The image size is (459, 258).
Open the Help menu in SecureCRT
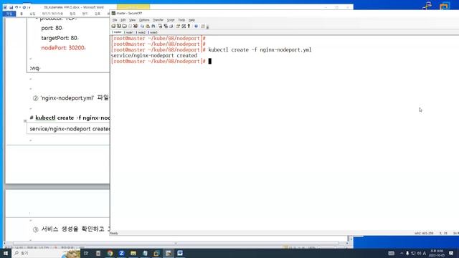(x=191, y=20)
